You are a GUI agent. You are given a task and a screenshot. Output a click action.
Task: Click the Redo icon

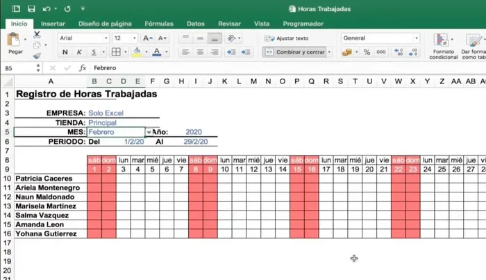(67, 9)
